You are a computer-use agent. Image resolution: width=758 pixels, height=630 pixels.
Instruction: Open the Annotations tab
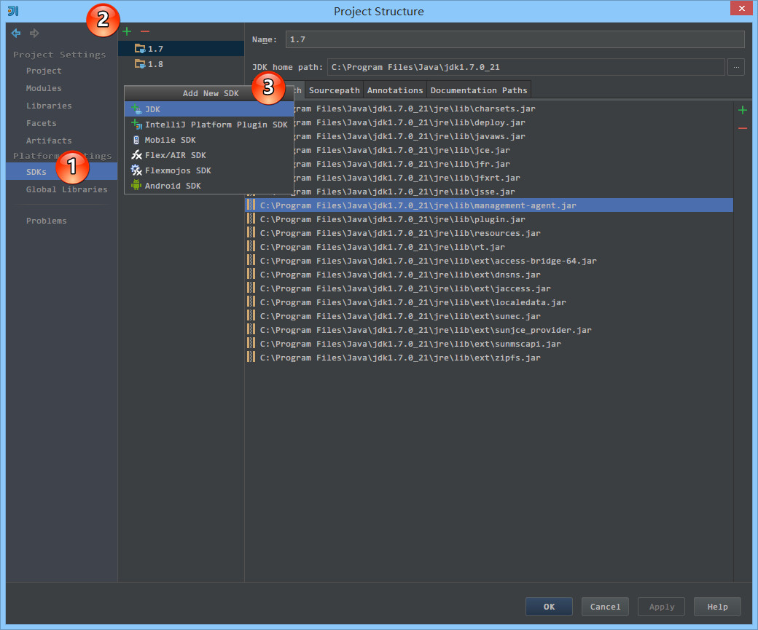pos(394,90)
